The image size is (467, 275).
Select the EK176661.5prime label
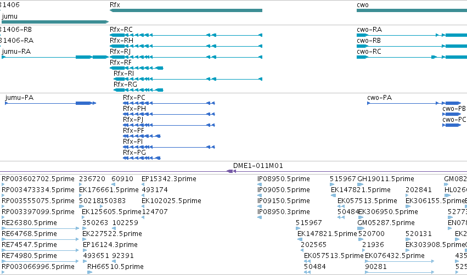click(x=109, y=190)
